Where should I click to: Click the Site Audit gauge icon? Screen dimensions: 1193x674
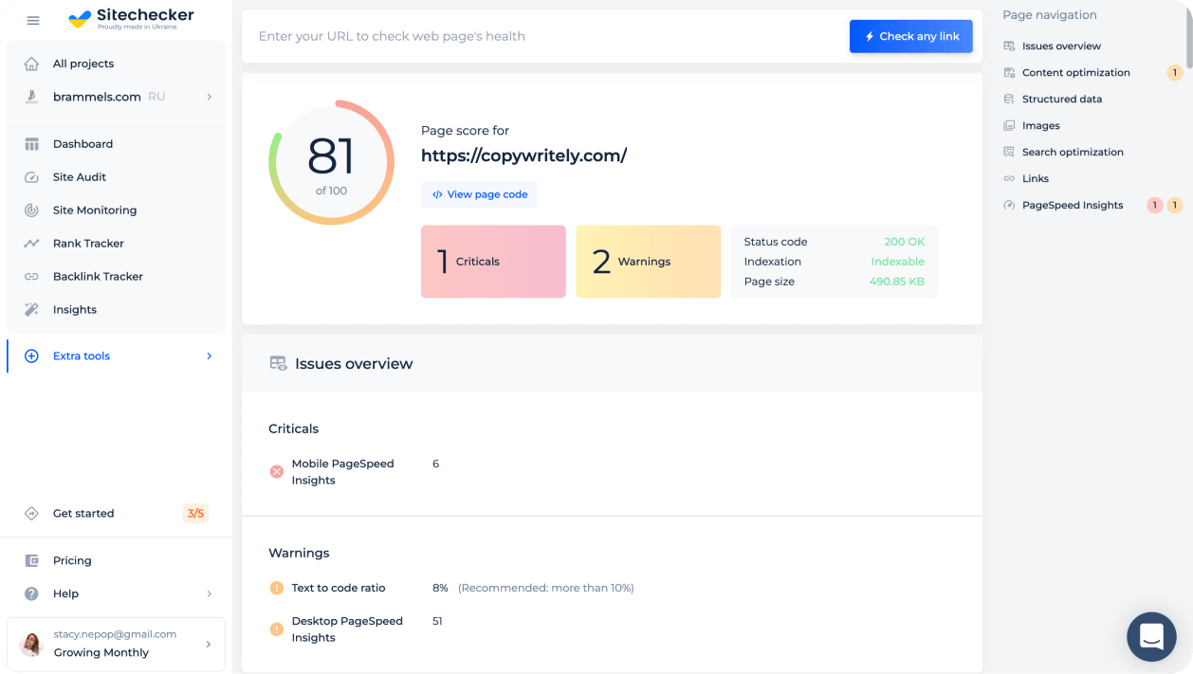31,177
